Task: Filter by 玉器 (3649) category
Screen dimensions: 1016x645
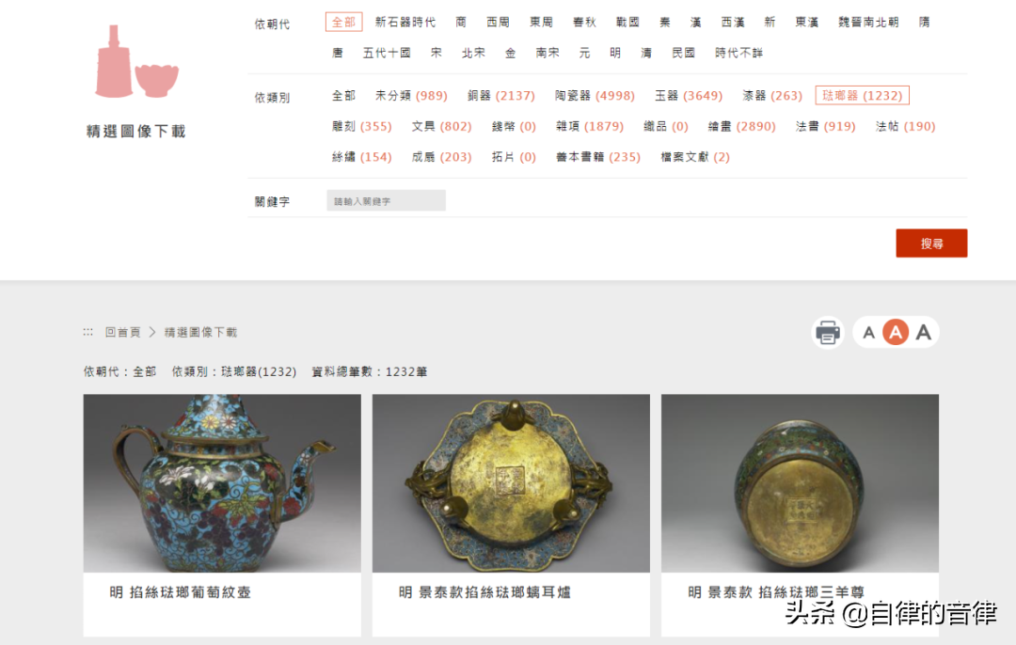Action: [688, 96]
